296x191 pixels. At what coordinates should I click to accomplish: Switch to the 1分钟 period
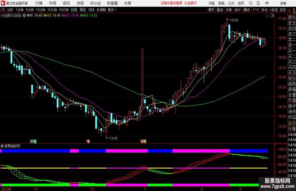point(20,10)
